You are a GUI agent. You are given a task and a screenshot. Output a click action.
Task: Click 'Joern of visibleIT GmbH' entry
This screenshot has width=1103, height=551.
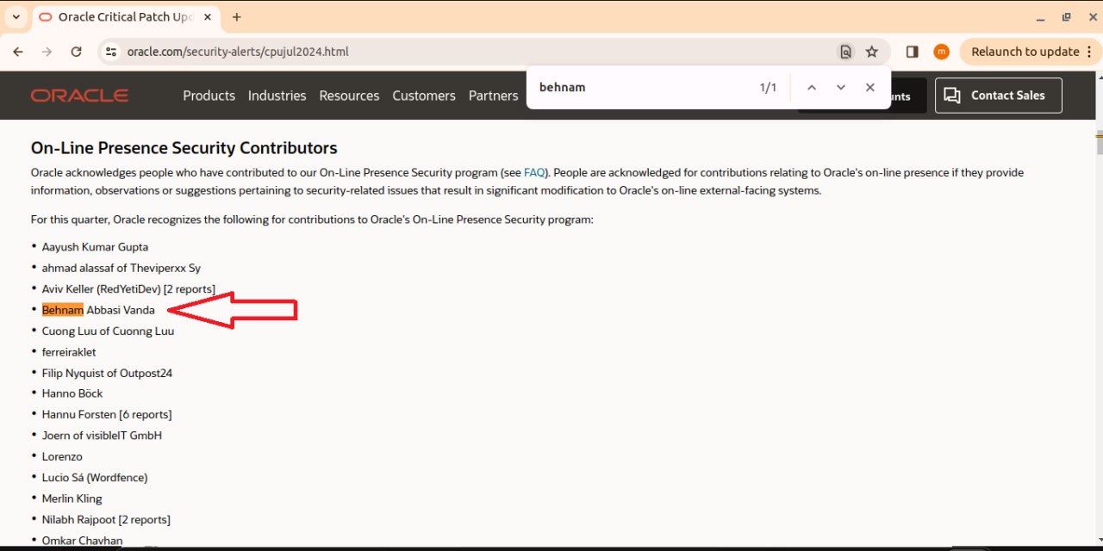102,436
